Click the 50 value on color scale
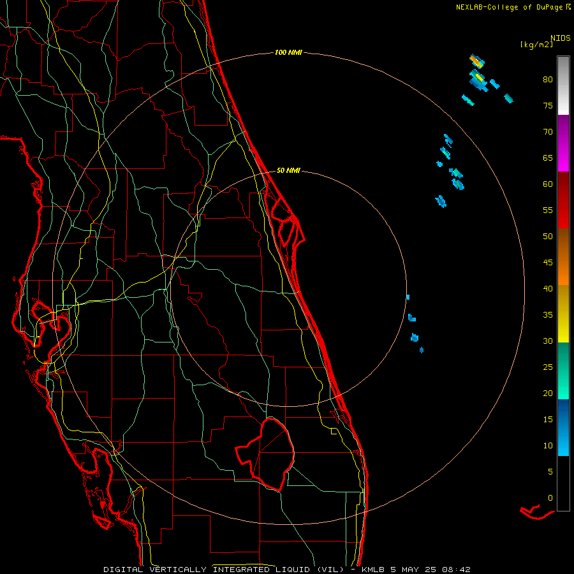574x574 pixels. pos(548,236)
